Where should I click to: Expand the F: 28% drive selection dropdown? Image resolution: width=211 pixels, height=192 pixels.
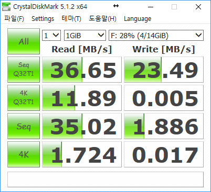tap(156, 36)
